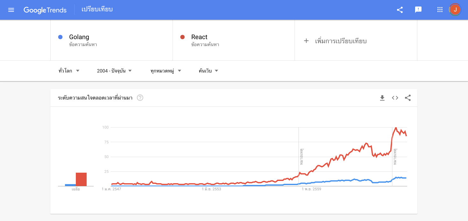This screenshot has width=468, height=221.
Task: Open the ค้นเว็บ search type dropdown
Action: (209, 71)
